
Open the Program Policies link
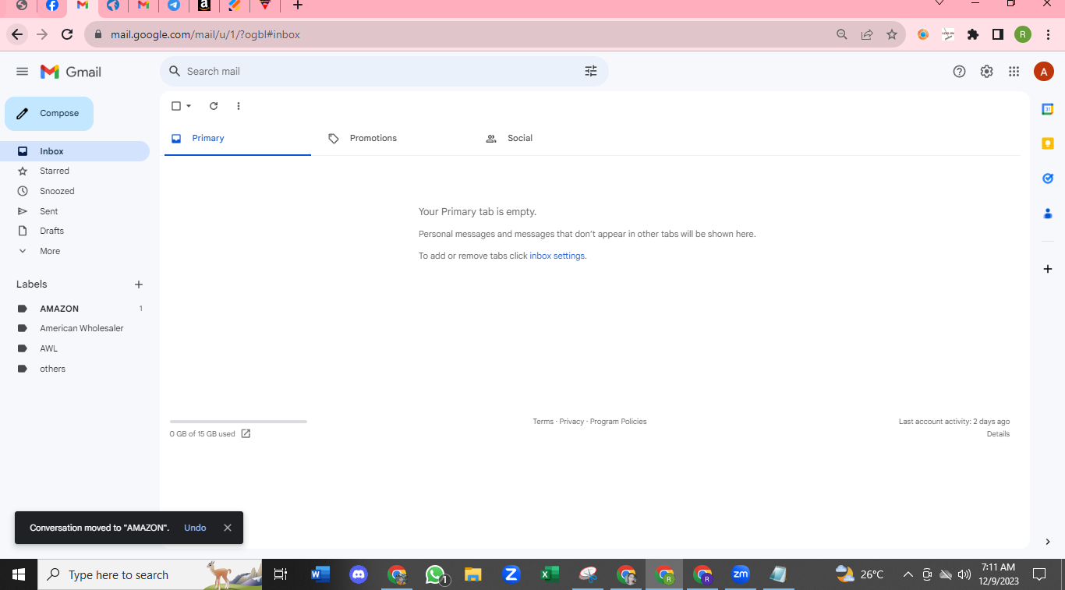(x=618, y=422)
